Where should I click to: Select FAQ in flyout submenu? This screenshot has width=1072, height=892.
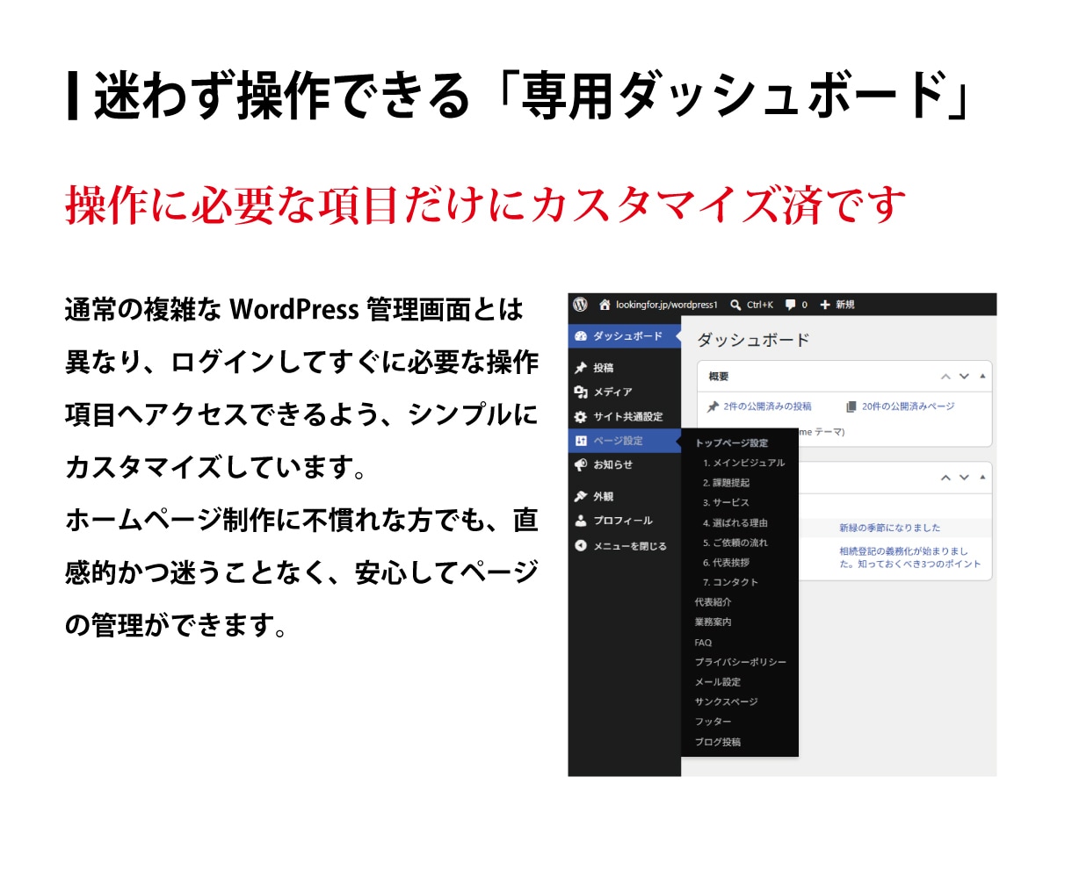click(703, 643)
